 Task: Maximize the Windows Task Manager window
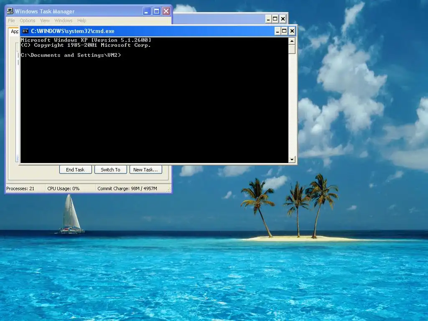156,11
